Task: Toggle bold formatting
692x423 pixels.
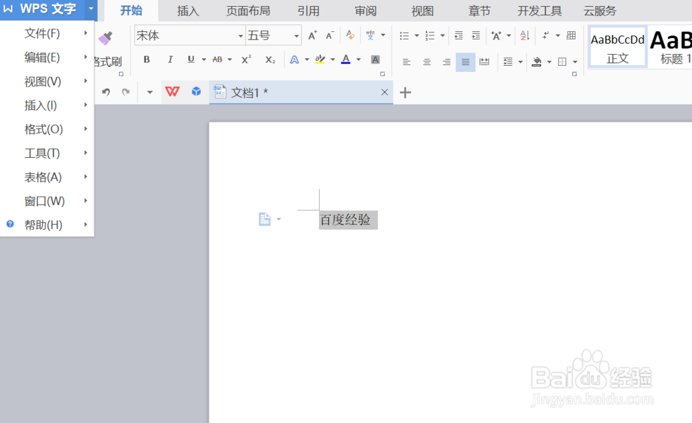Action: (147, 60)
